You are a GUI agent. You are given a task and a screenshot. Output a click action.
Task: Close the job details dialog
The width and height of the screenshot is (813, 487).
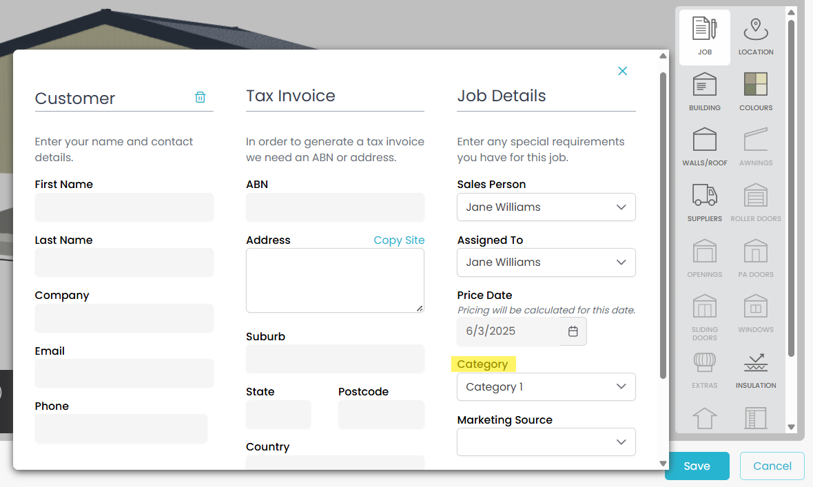(x=623, y=71)
